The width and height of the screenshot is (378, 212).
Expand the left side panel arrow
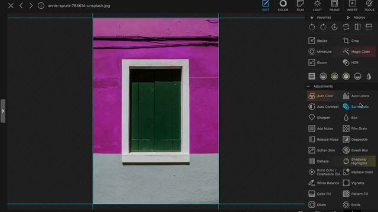(x=2, y=111)
